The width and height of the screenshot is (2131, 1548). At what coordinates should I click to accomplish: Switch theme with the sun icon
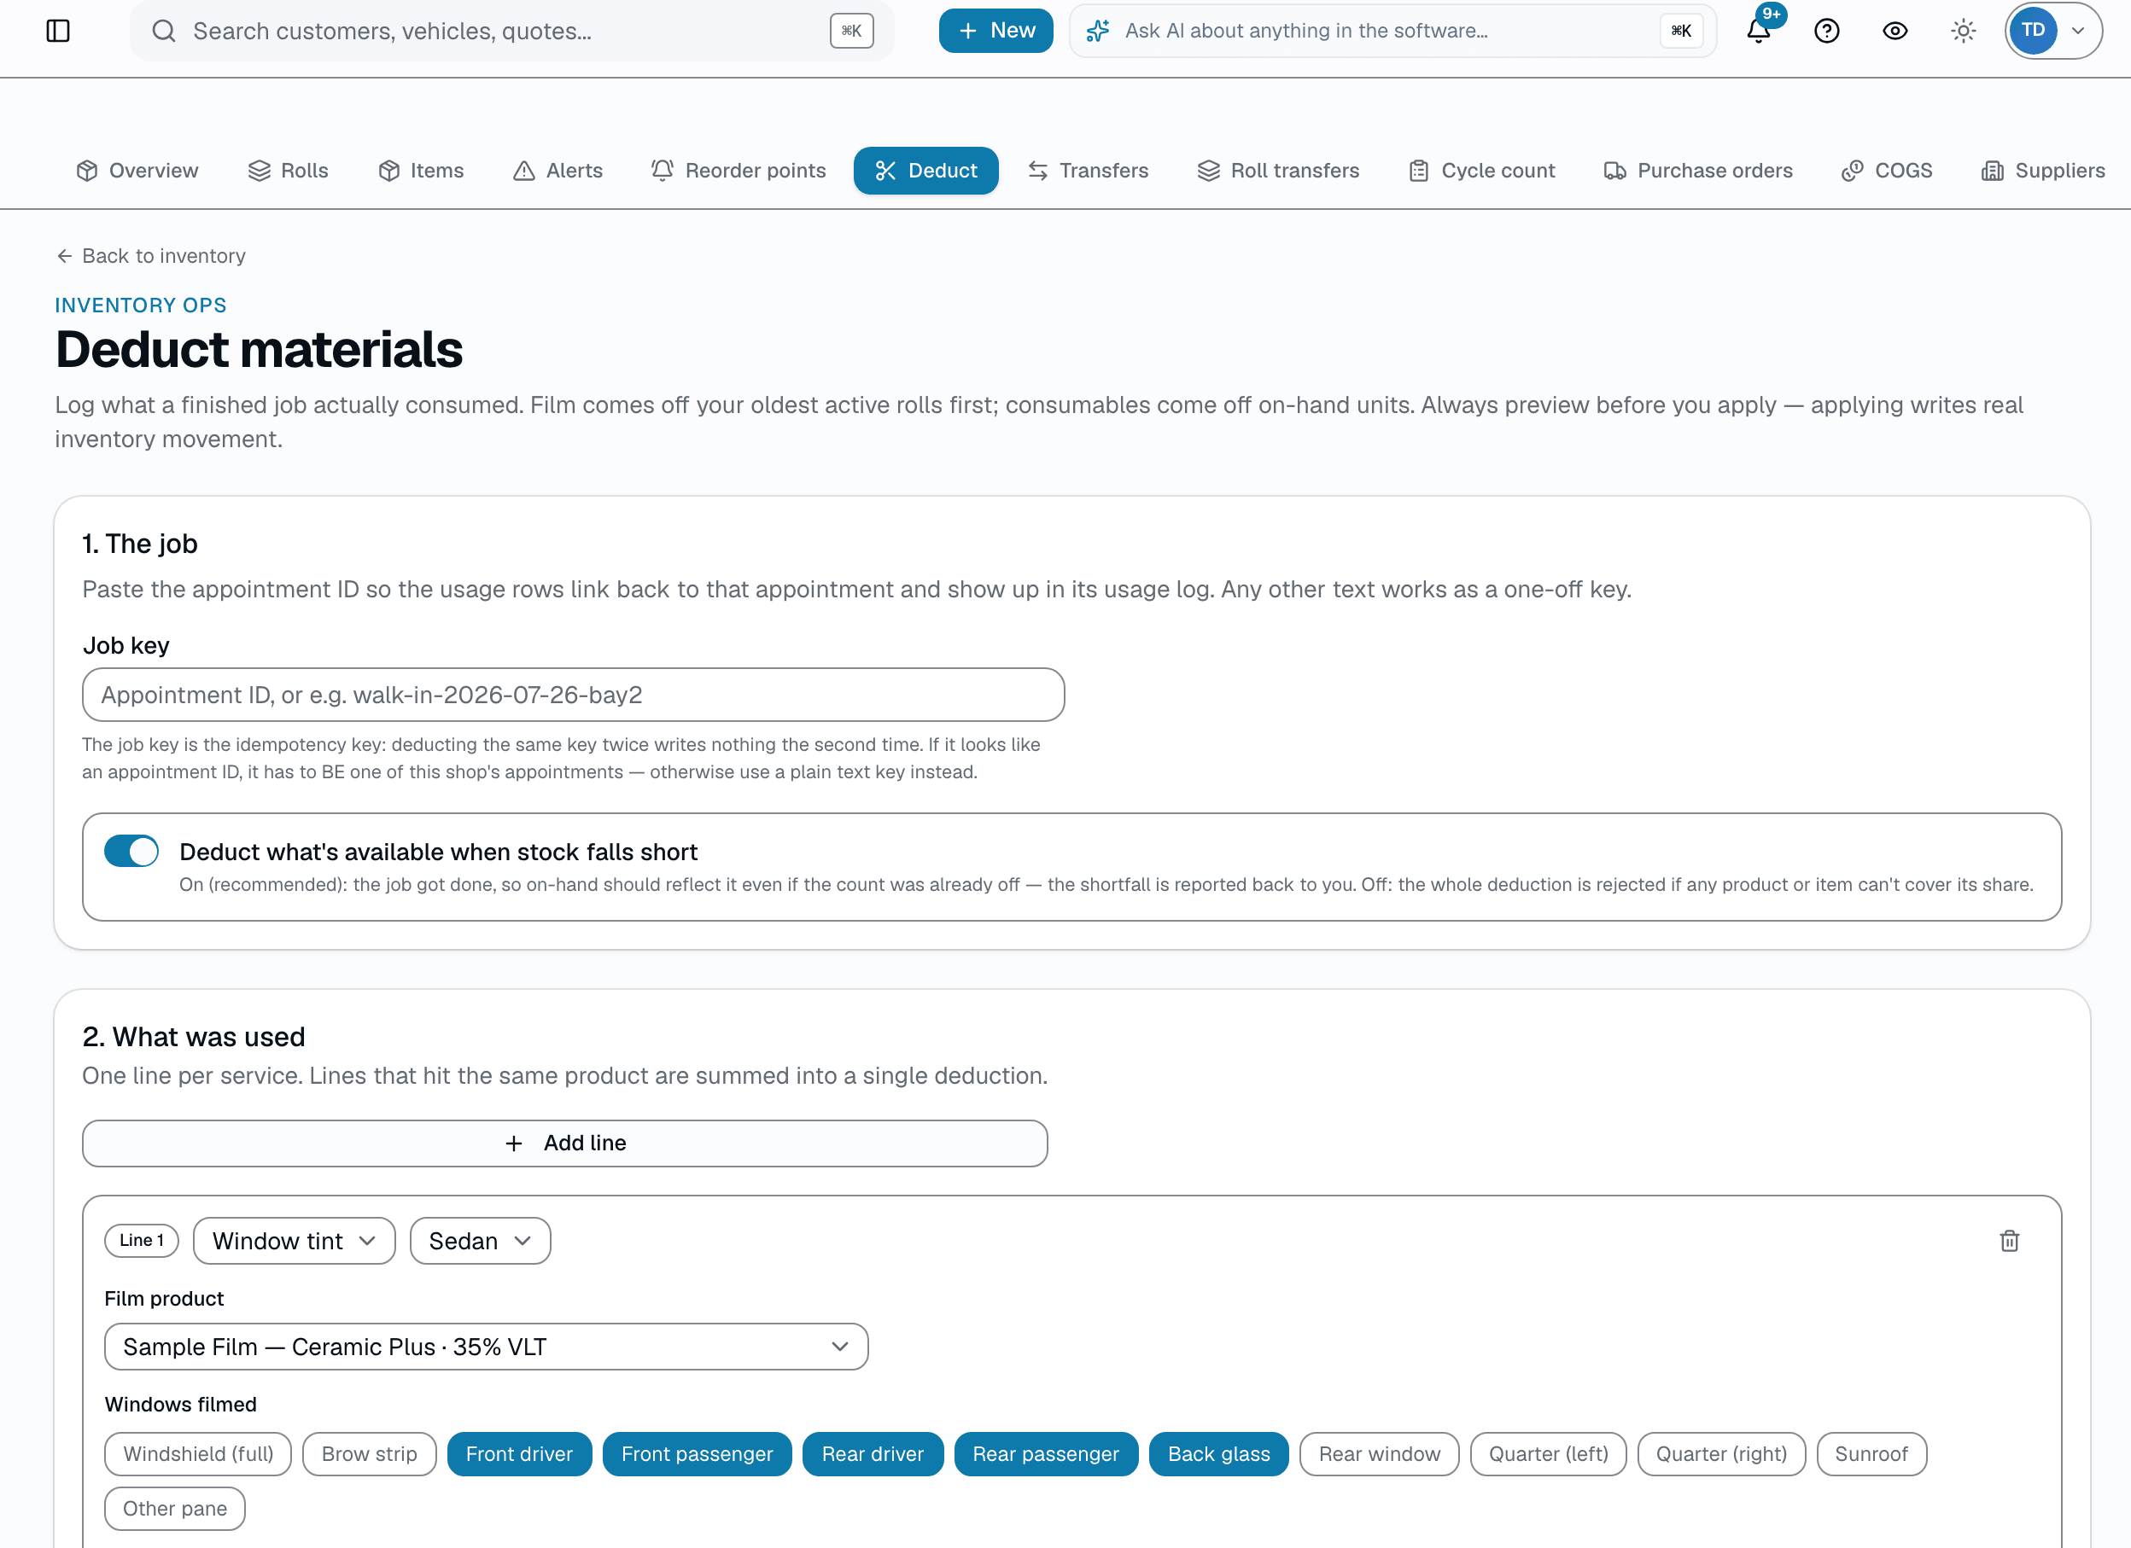pyautogui.click(x=1964, y=31)
